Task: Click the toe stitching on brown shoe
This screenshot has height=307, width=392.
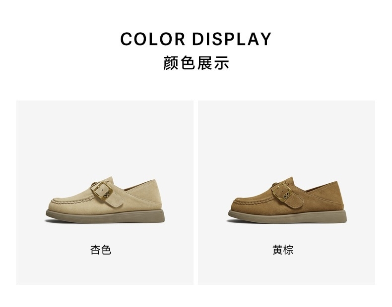Action: 254,201
